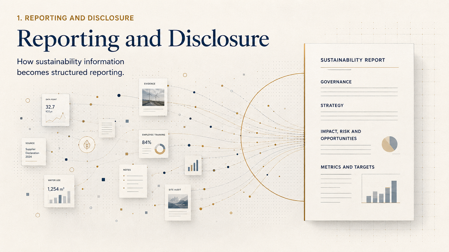Click the "1,254 m³" water value
This screenshot has height=252, width=449.
pos(56,189)
